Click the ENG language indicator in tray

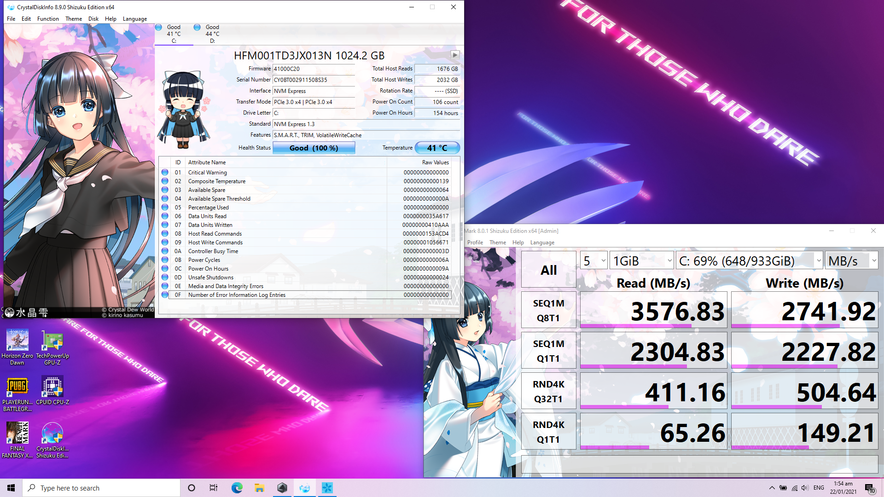pyautogui.click(x=819, y=488)
